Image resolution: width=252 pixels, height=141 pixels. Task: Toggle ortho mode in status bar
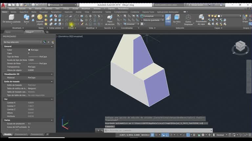tap(167, 135)
